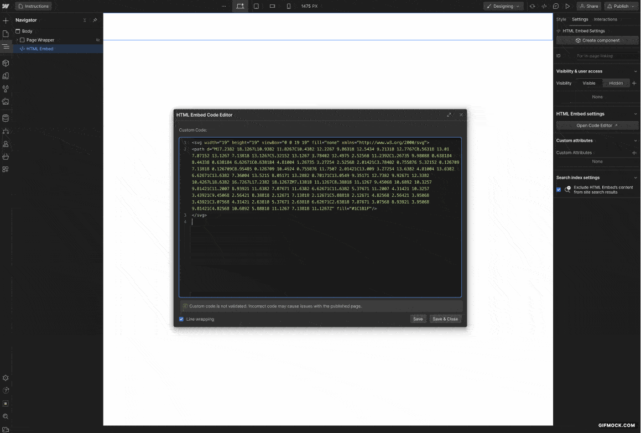This screenshot has width=641, height=433.
Task: Open the video tutorials icon at sidebar bottom
Action: point(6,429)
